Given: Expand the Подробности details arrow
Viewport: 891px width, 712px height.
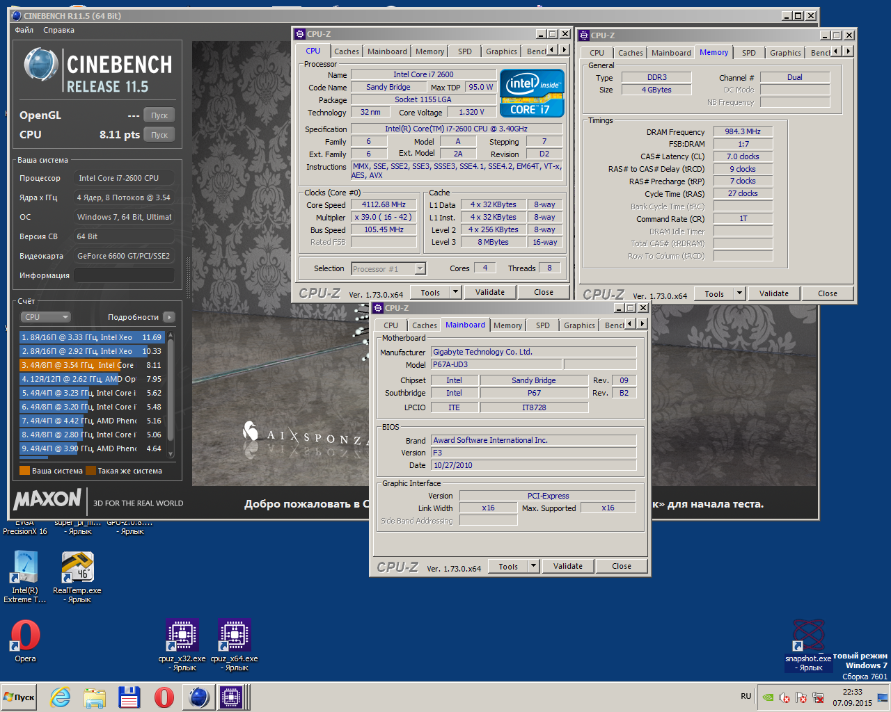Looking at the screenshot, I should (x=168, y=317).
